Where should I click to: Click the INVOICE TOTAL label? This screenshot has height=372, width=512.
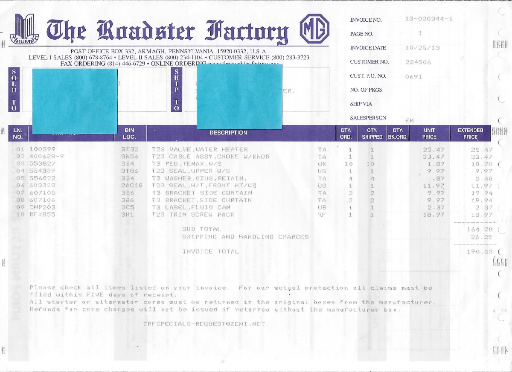pyautogui.click(x=210, y=251)
